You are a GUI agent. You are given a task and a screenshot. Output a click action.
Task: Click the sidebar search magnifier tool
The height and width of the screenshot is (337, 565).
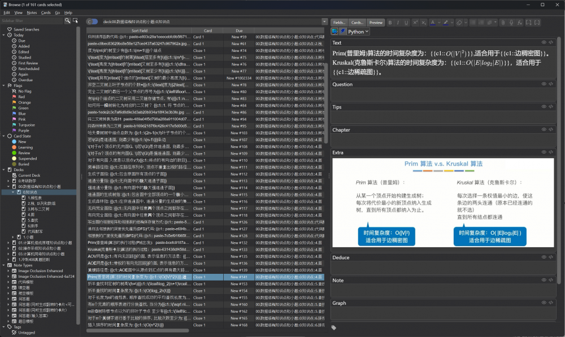[x=67, y=21]
